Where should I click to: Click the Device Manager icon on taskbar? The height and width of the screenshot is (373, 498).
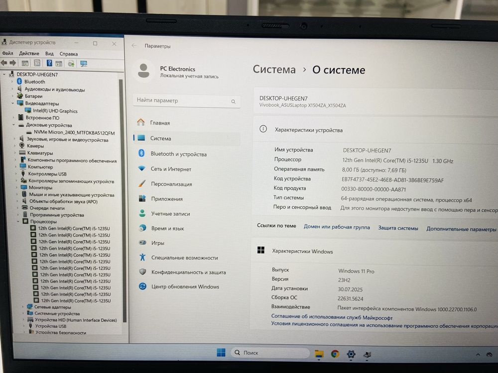[x=368, y=355]
